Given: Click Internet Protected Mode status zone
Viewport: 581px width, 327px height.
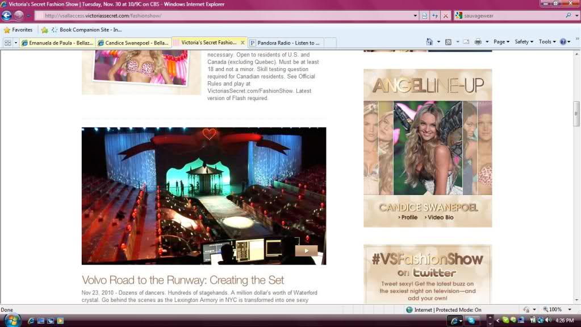Looking at the screenshot, I should pyautogui.click(x=444, y=309).
